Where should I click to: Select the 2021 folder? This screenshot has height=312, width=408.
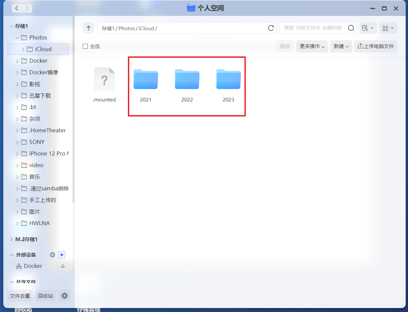pyautogui.click(x=145, y=80)
